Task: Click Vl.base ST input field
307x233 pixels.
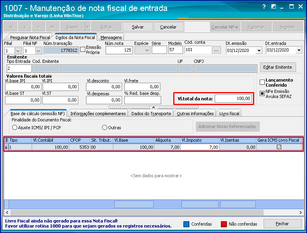Action: pos(23,100)
